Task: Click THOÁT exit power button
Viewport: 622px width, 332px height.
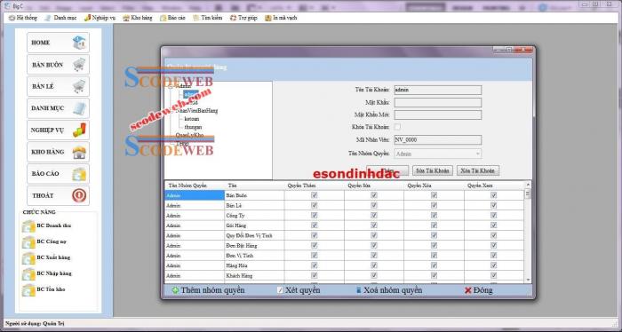Action: (x=58, y=195)
